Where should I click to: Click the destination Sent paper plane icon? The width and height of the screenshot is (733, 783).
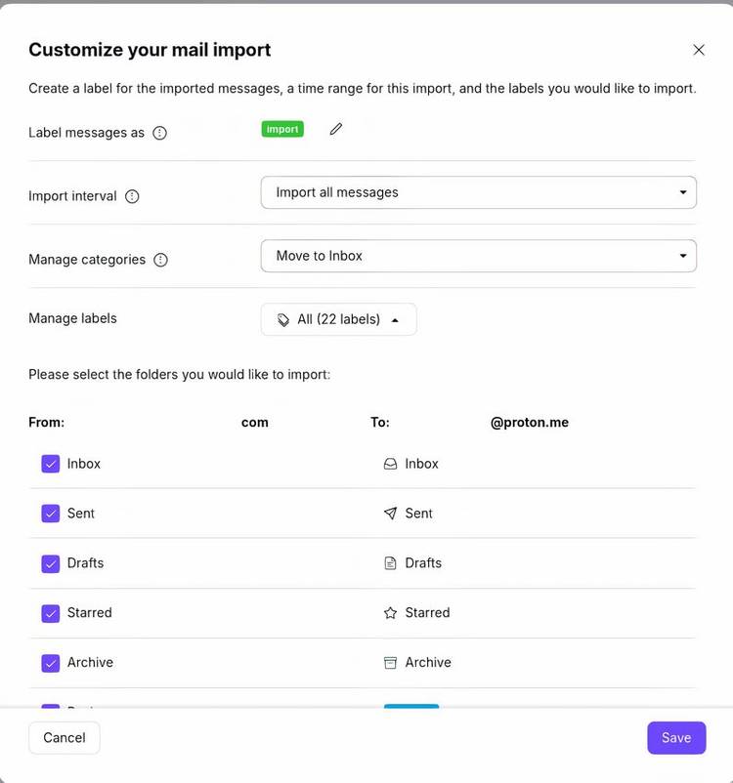pyautogui.click(x=390, y=514)
